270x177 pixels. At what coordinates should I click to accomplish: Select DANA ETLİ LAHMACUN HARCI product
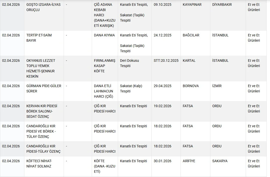tap(104, 91)
